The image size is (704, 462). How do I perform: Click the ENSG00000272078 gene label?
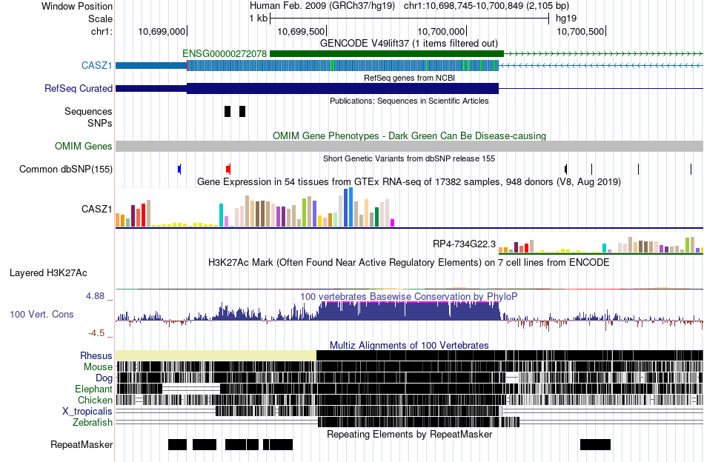(x=225, y=54)
